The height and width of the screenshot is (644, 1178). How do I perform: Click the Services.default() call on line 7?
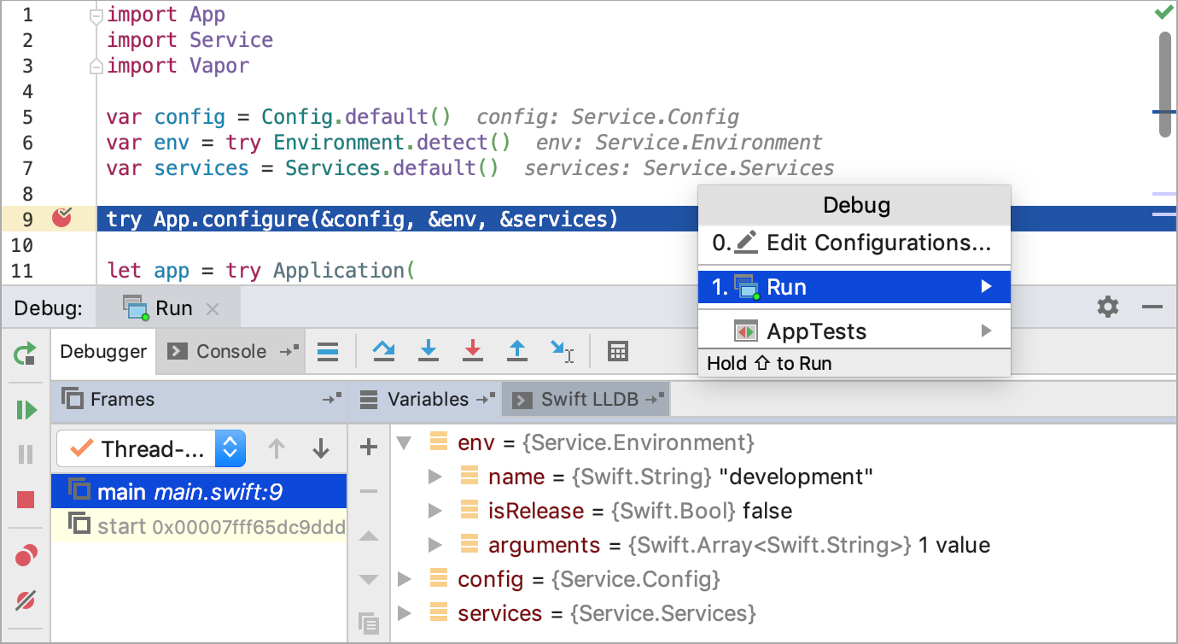point(392,168)
